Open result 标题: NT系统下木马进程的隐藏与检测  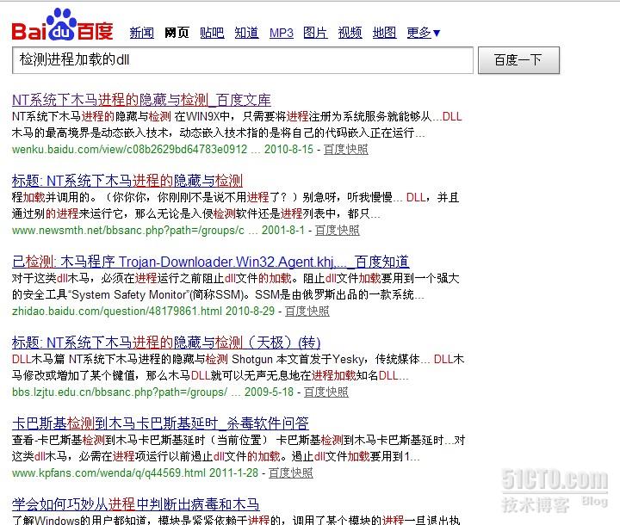point(127,181)
